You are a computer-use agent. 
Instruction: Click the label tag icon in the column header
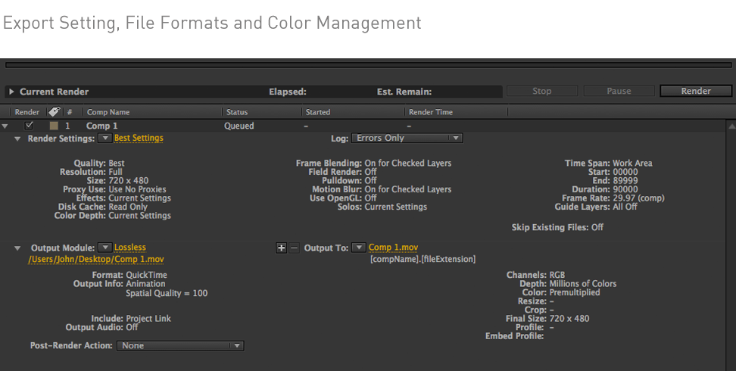click(54, 111)
